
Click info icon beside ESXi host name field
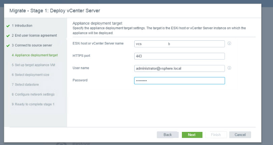[229, 43]
